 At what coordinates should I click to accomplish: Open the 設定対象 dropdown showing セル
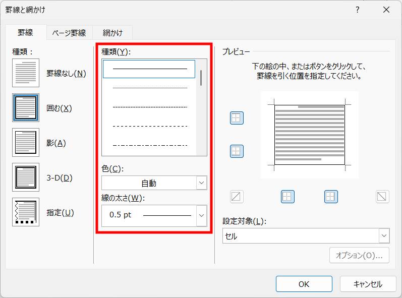click(306, 236)
